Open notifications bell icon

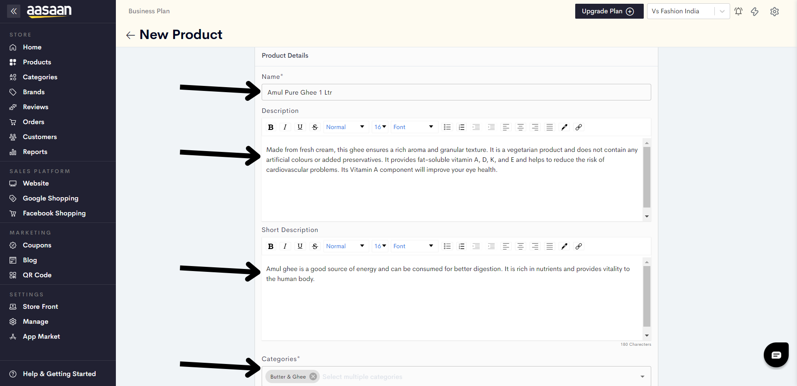tap(738, 11)
